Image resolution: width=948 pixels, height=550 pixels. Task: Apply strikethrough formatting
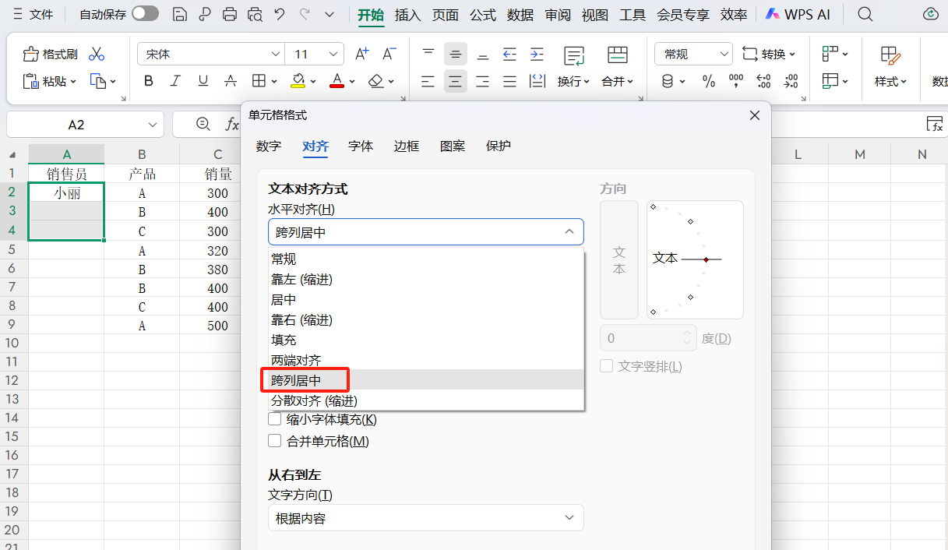point(231,81)
